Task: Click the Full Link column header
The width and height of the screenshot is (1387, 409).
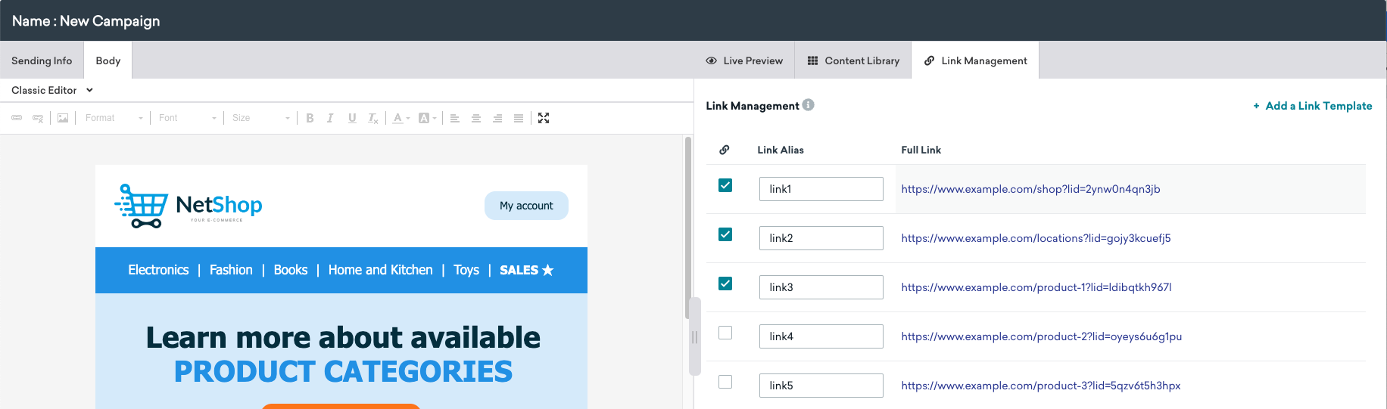Action: [x=921, y=150]
